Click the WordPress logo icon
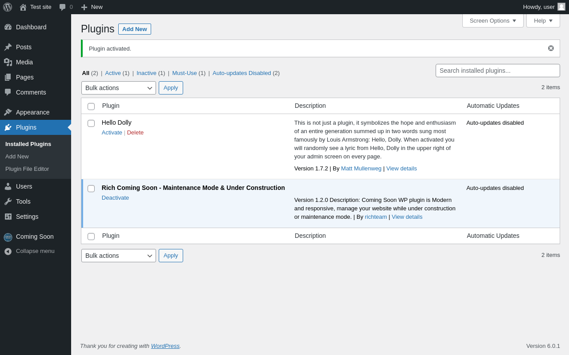The height and width of the screenshot is (355, 569). click(x=8, y=7)
